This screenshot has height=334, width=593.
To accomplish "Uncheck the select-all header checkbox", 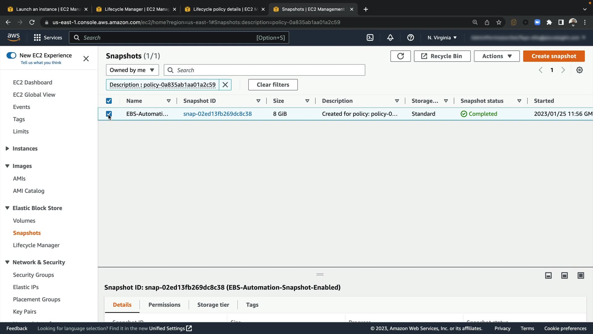I will 109,101.
